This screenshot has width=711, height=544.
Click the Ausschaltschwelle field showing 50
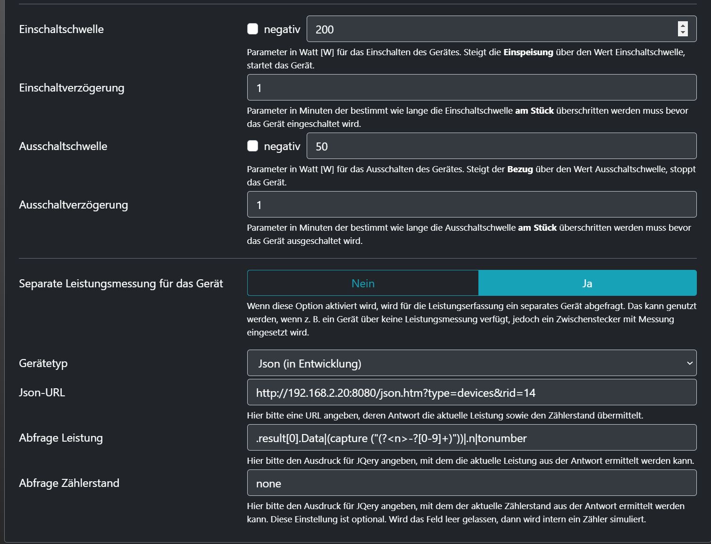coord(501,146)
